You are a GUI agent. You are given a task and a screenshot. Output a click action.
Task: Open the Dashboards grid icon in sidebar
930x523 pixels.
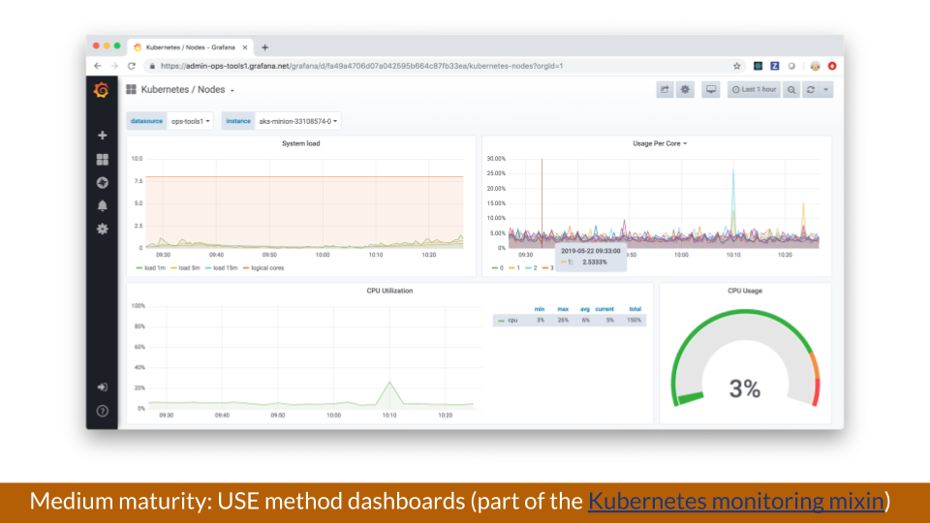[x=102, y=159]
